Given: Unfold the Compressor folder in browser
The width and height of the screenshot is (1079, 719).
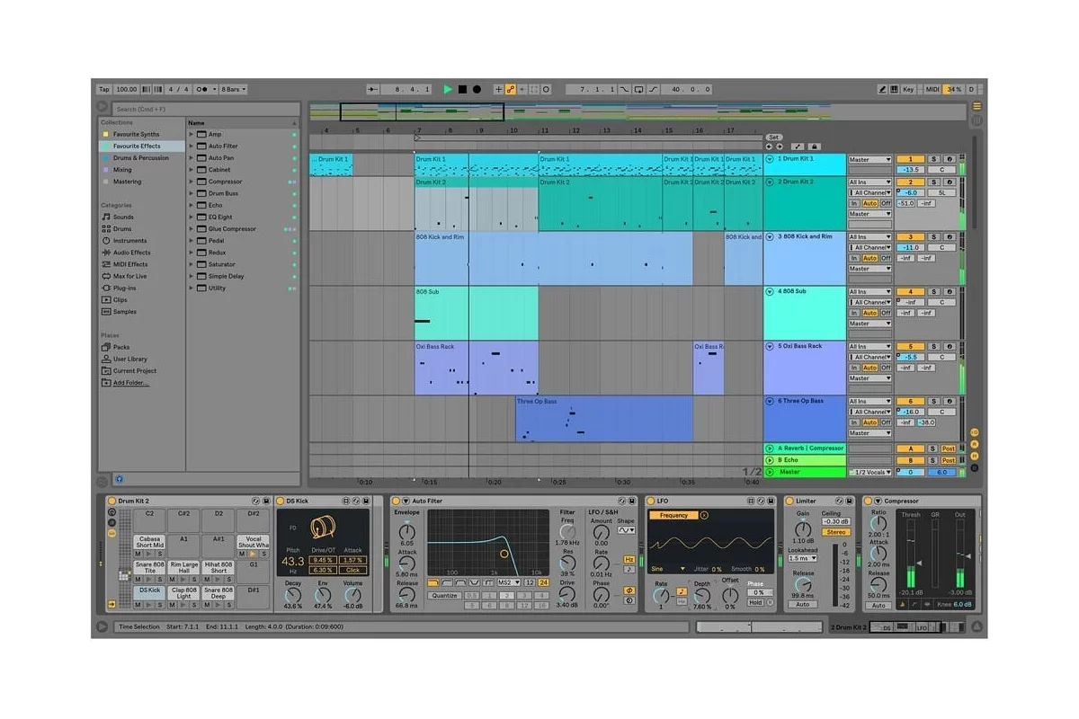Looking at the screenshot, I should 191,182.
